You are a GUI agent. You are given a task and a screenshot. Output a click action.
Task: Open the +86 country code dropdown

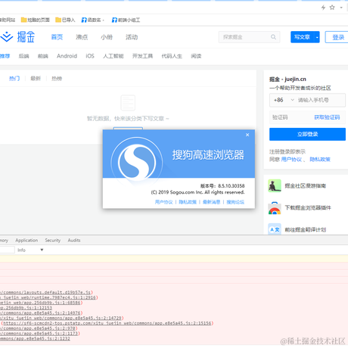coord(284,100)
